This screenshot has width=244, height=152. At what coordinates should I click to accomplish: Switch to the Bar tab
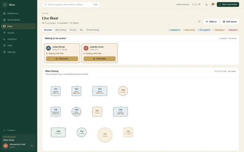81,30
